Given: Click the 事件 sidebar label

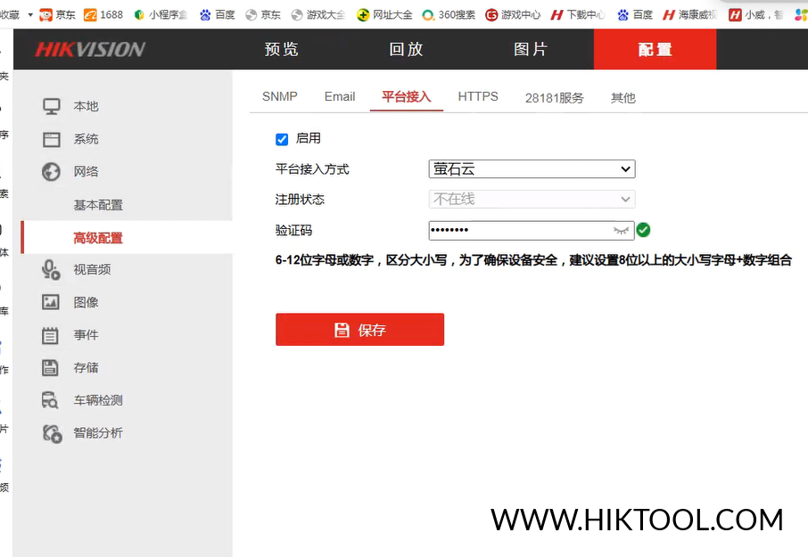Looking at the screenshot, I should [x=86, y=335].
